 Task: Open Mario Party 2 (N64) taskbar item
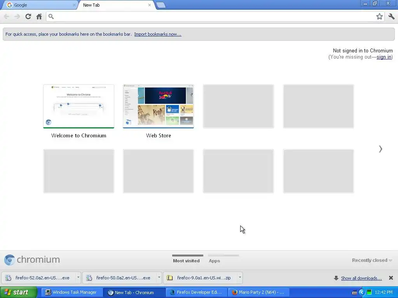pos(259,293)
